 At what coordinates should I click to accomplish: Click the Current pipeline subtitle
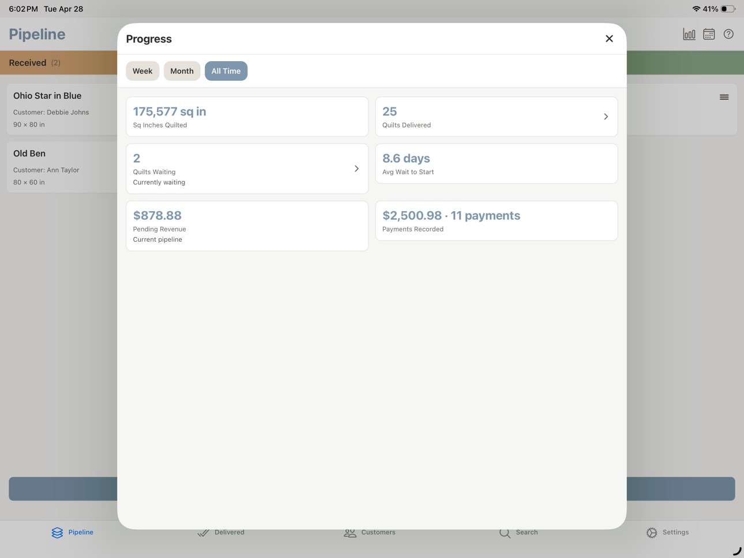click(x=157, y=239)
